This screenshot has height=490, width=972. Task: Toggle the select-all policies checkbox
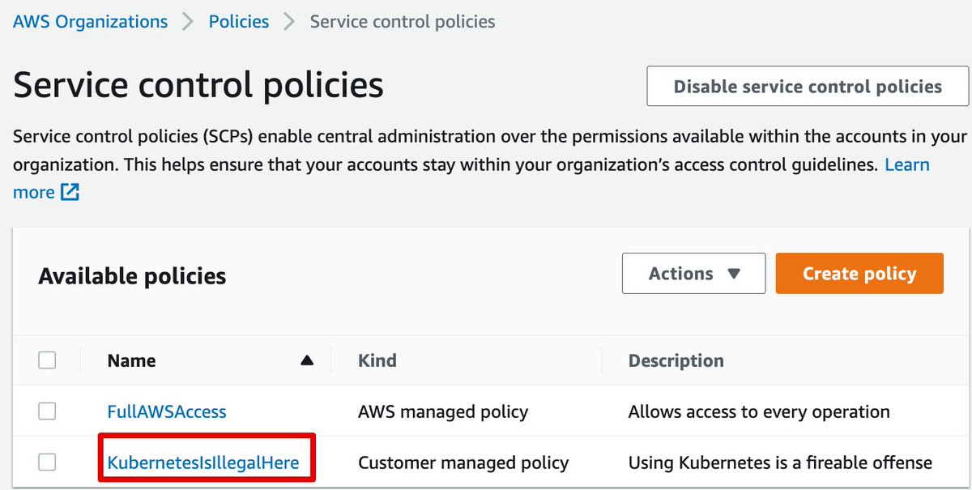point(48,360)
